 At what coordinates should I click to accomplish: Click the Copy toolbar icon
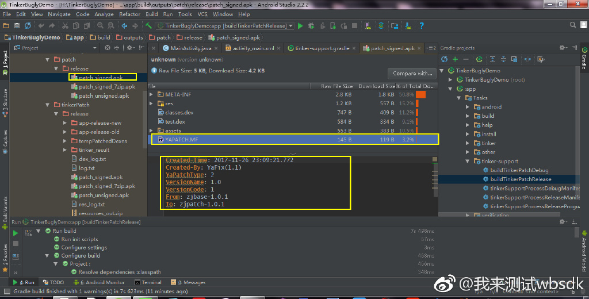click(76, 25)
